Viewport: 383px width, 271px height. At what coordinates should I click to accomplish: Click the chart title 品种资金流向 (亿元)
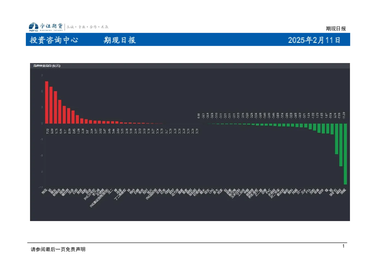click(x=47, y=66)
